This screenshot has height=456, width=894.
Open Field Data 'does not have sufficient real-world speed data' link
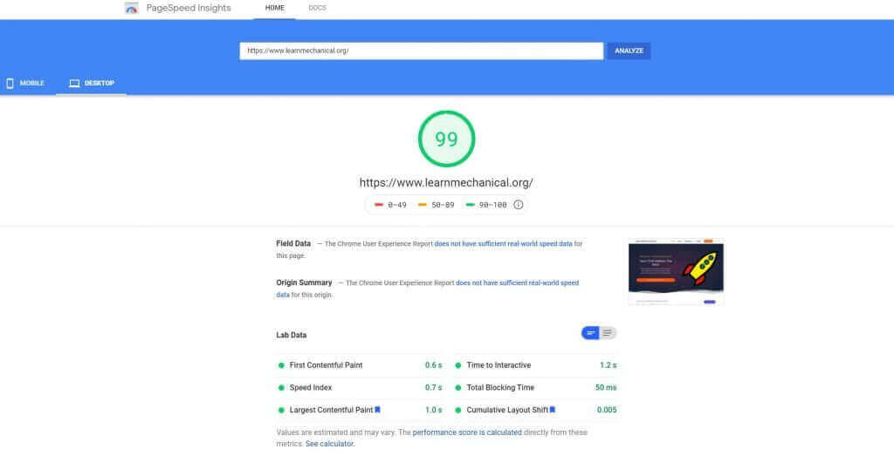pyautogui.click(x=504, y=243)
